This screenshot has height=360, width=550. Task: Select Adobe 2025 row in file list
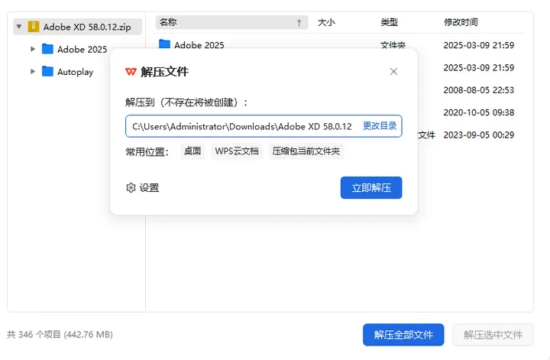click(339, 45)
